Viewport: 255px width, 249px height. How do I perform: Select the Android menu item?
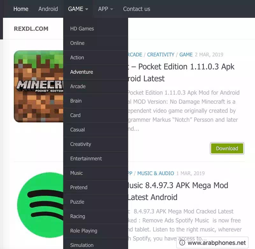(x=48, y=9)
